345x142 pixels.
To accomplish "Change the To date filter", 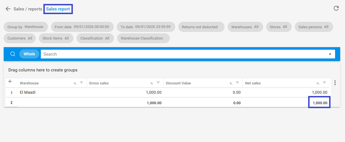I will coord(146,27).
